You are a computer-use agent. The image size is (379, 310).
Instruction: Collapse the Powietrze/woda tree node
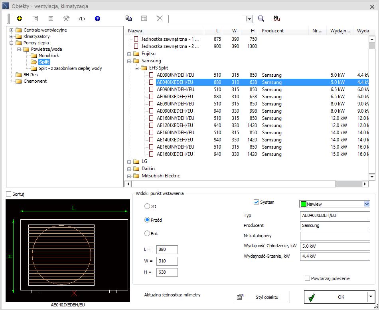(x=19, y=50)
